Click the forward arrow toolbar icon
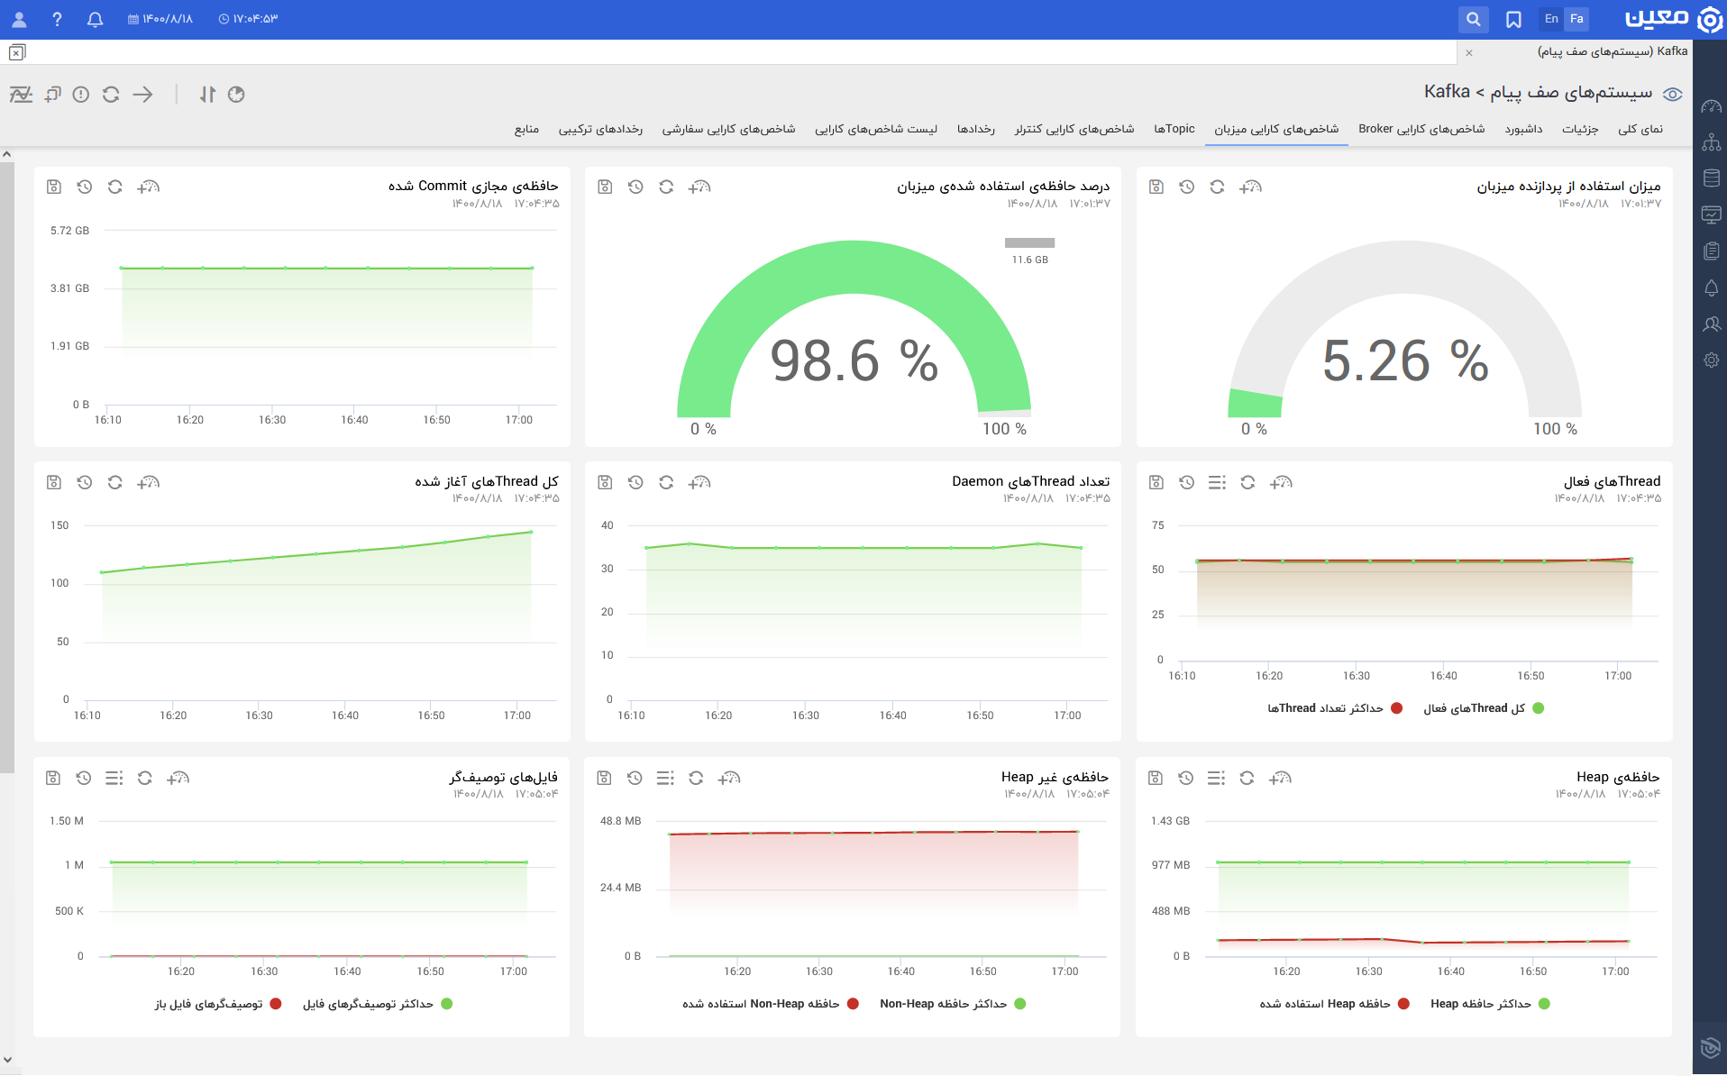 [x=142, y=94]
